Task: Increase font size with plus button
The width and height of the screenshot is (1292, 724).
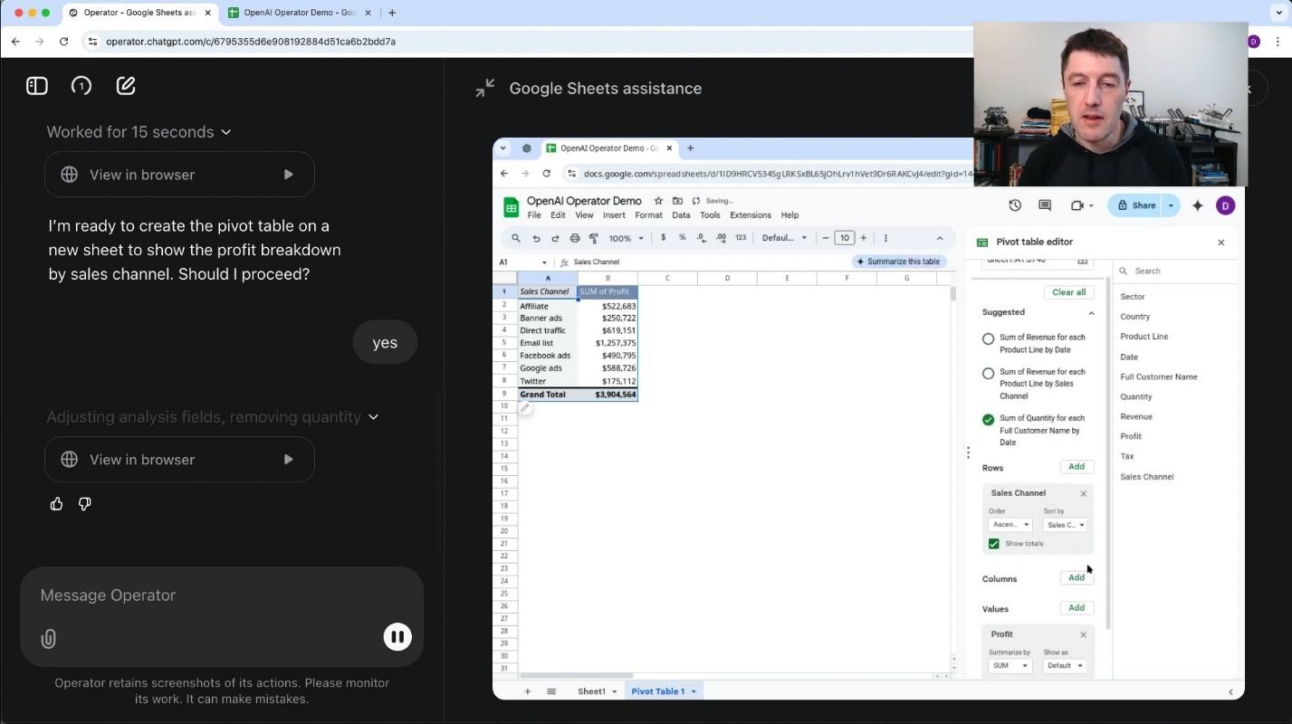Action: [864, 238]
